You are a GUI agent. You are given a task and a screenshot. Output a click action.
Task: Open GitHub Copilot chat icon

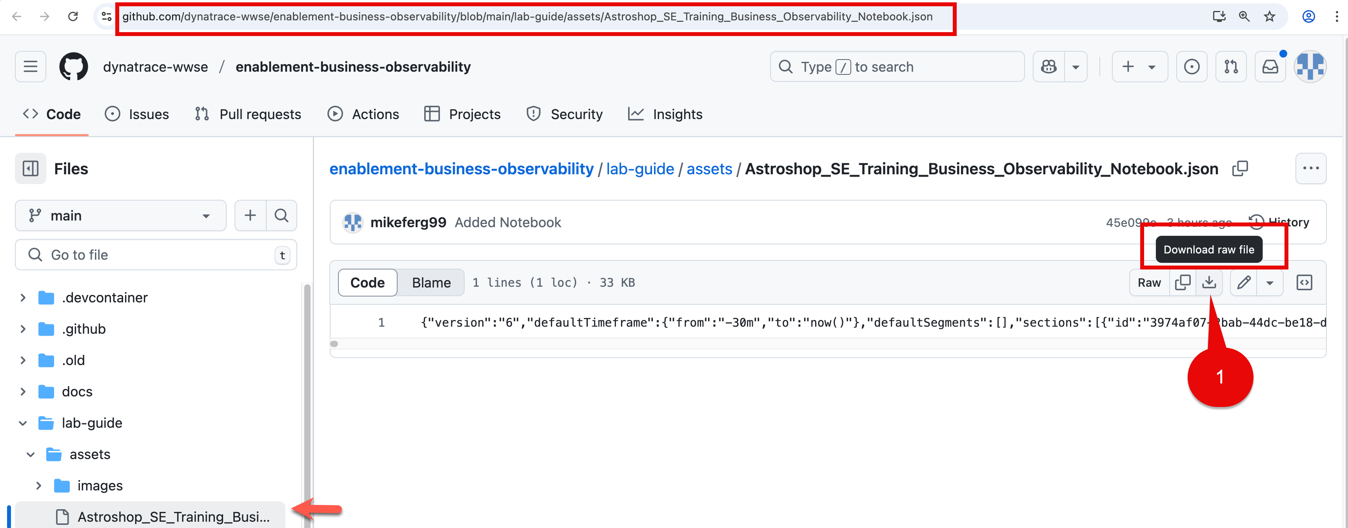[1049, 67]
